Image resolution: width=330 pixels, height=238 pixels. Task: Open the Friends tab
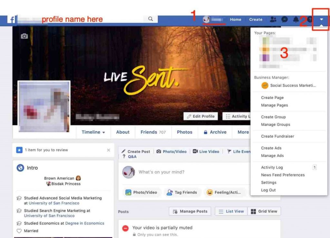153,132
